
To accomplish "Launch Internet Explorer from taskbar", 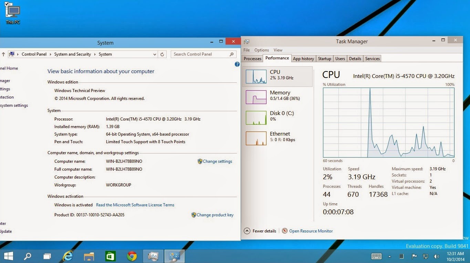I will tap(68, 256).
